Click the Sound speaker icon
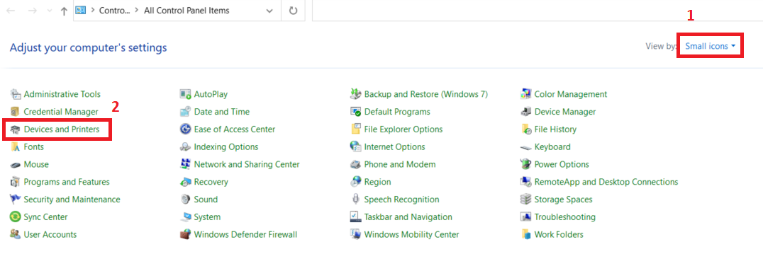763x271 pixels. click(x=185, y=199)
